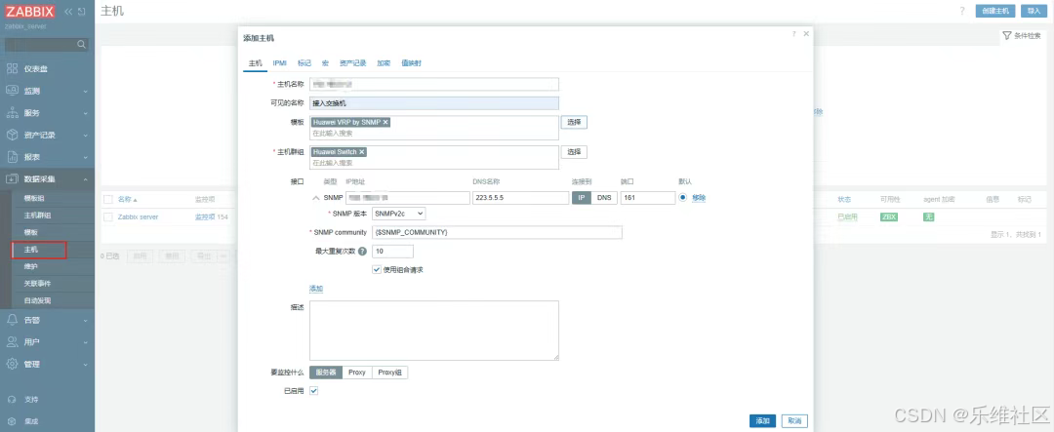1054x432 pixels.
Task: Open 维护 in the sidebar submenu
Action: [31, 267]
